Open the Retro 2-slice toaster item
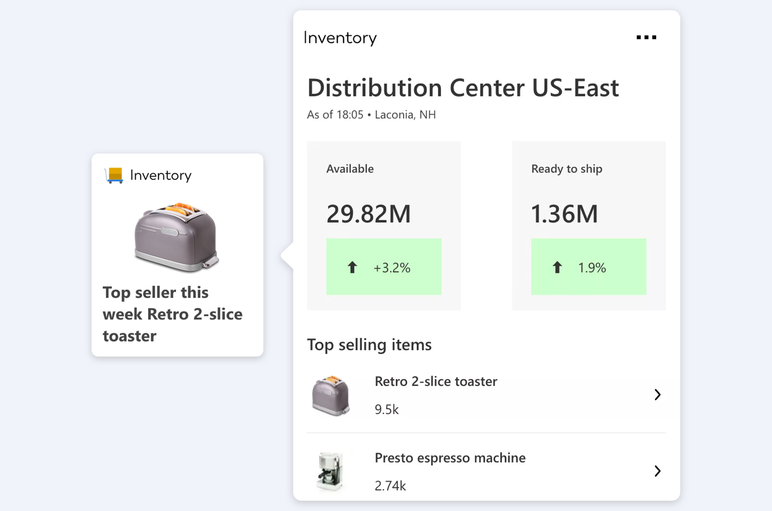The height and width of the screenshot is (511, 772). click(436, 382)
